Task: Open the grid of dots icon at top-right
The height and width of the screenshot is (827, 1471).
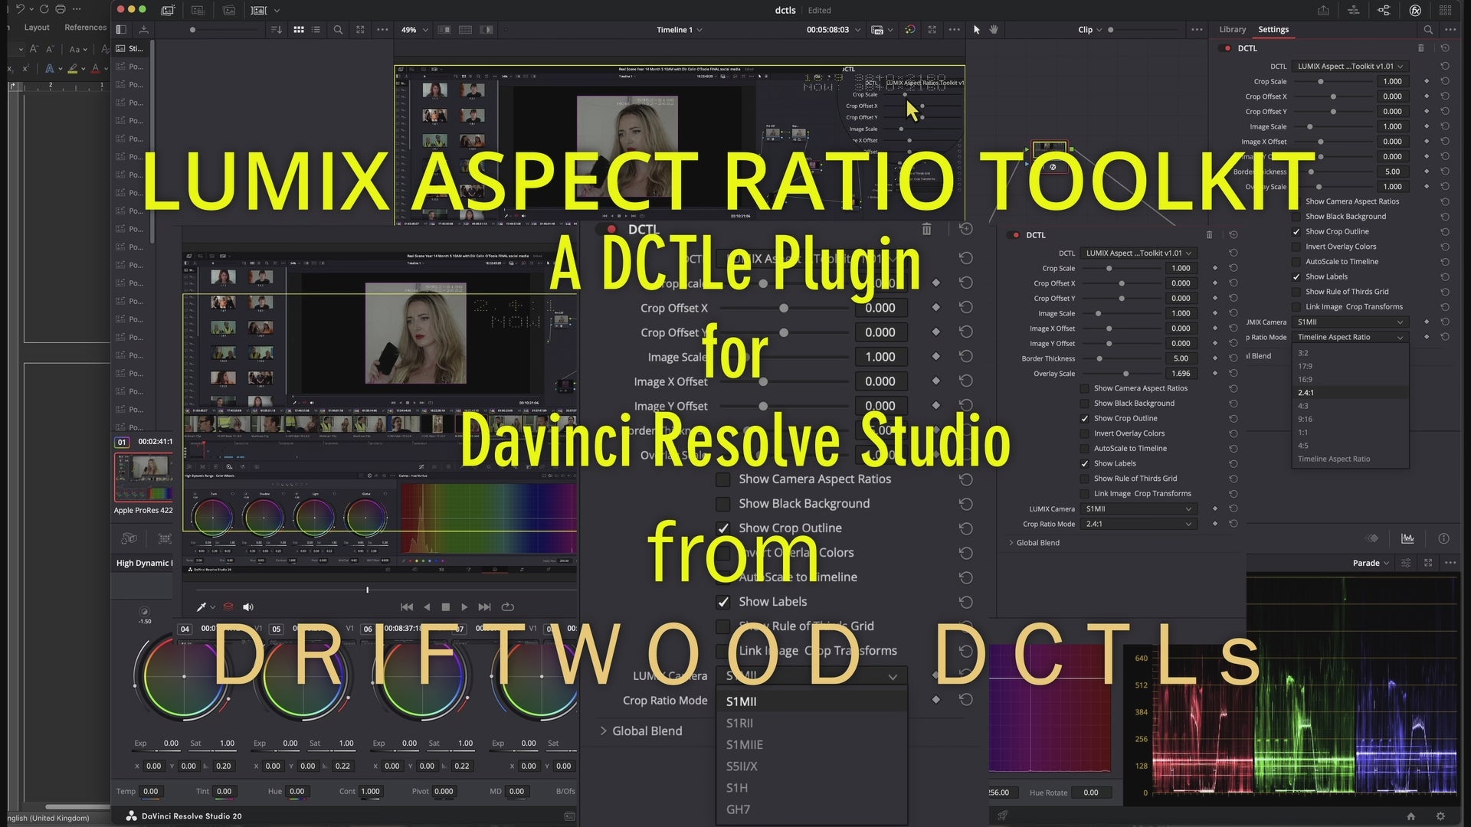Action: (x=1445, y=10)
